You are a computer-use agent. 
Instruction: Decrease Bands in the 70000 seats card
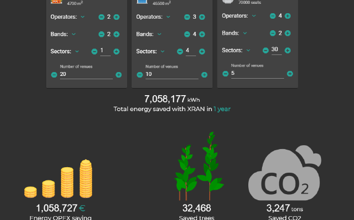(x=273, y=33)
